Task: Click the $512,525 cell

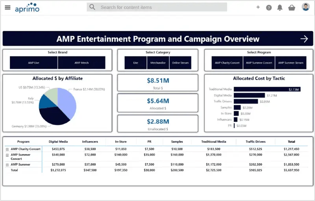Action: (x=256, y=149)
